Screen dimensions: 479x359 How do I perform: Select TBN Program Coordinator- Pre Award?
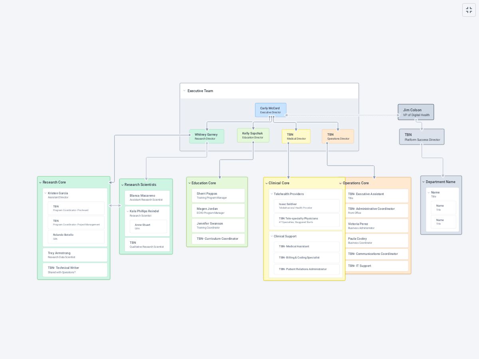click(x=76, y=208)
